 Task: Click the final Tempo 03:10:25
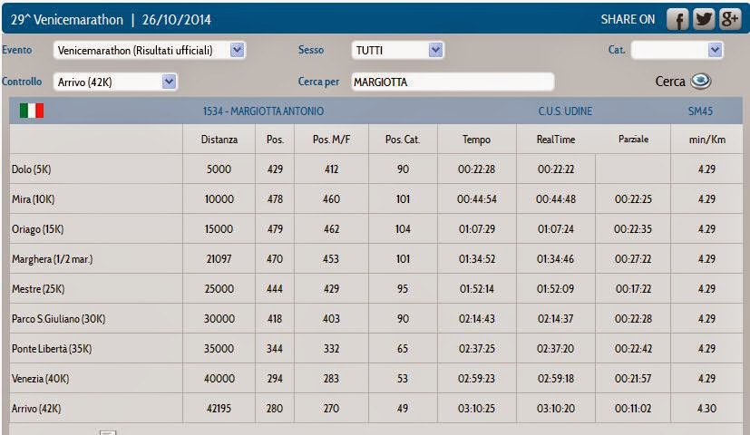476,409
